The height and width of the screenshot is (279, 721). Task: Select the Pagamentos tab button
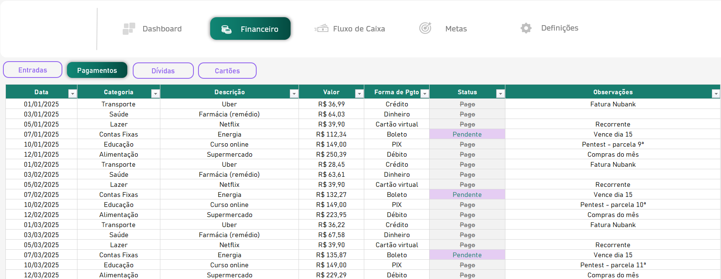97,70
